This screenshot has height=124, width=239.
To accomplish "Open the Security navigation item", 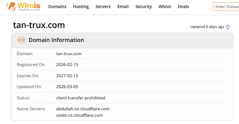I will click(144, 6).
